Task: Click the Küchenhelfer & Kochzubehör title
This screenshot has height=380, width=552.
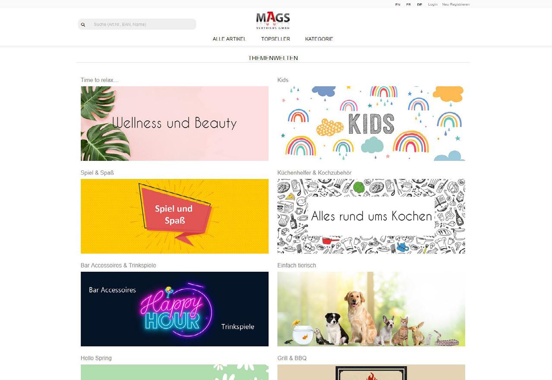Action: [314, 173]
